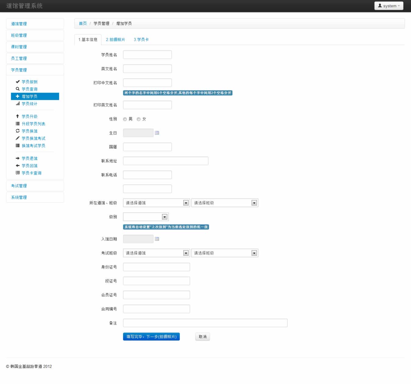Focus the 会员证号 input field
Viewport: 411px width, 384px height.
tap(157, 295)
